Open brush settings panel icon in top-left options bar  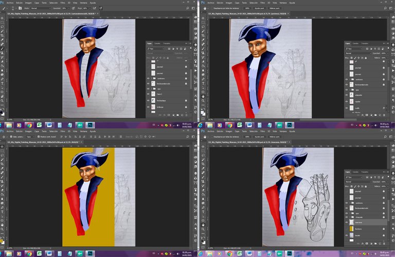click(20, 8)
